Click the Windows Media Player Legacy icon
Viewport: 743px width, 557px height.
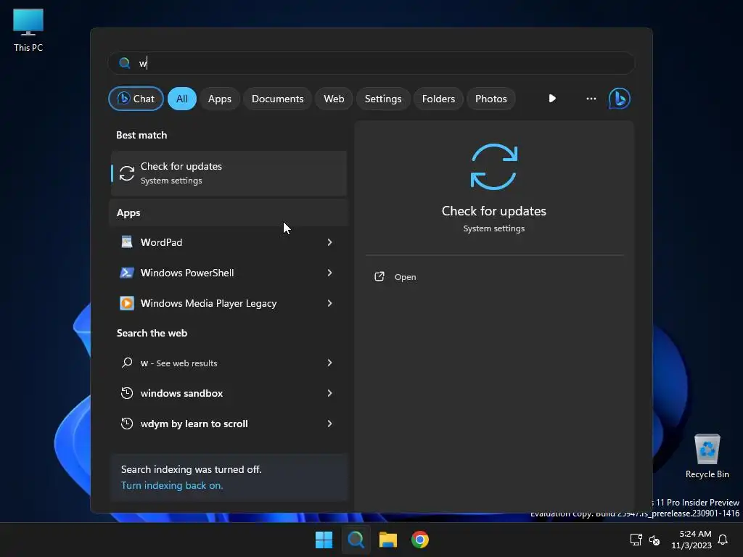point(126,303)
